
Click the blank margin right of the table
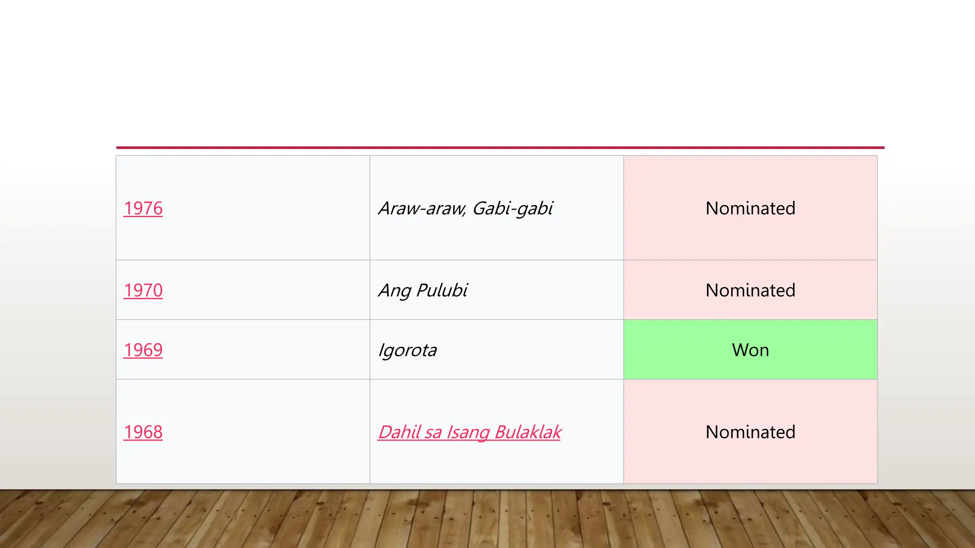pyautogui.click(x=926, y=319)
